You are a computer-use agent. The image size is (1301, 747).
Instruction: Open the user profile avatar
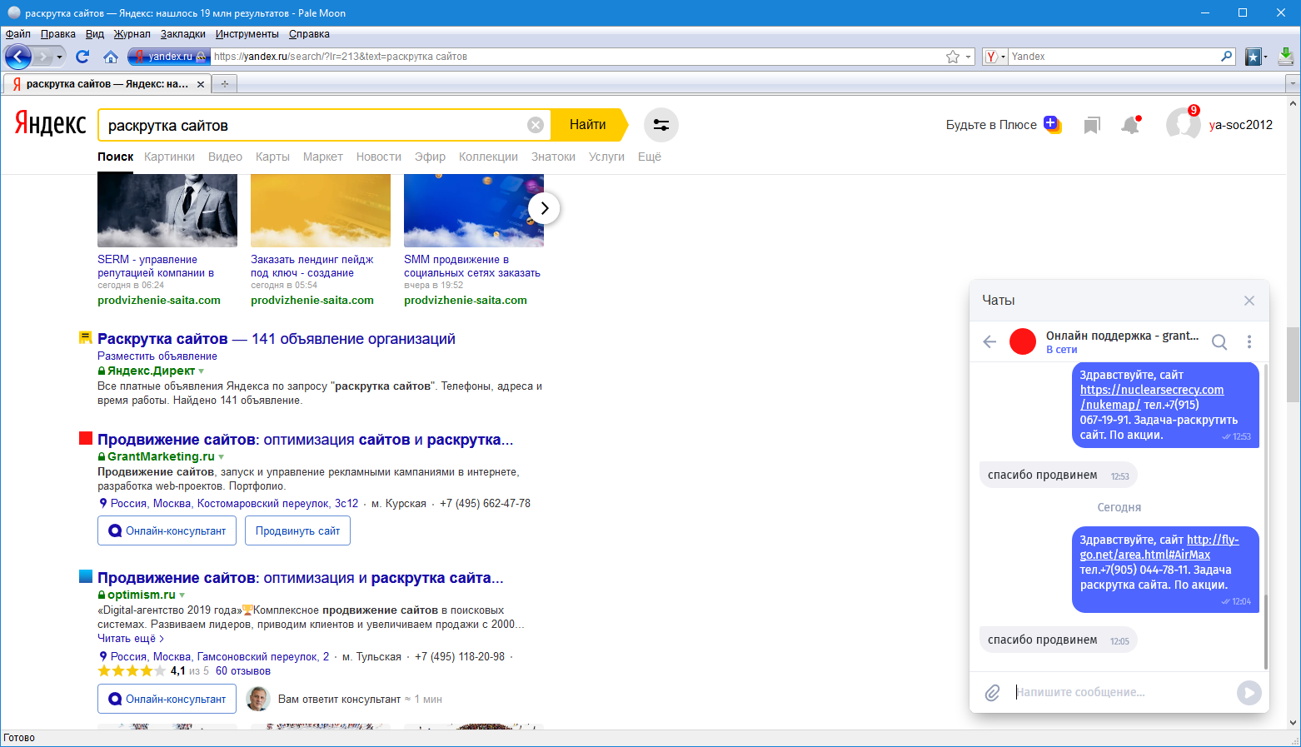1183,125
